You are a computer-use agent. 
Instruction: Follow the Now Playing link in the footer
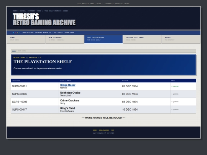click(104, 130)
